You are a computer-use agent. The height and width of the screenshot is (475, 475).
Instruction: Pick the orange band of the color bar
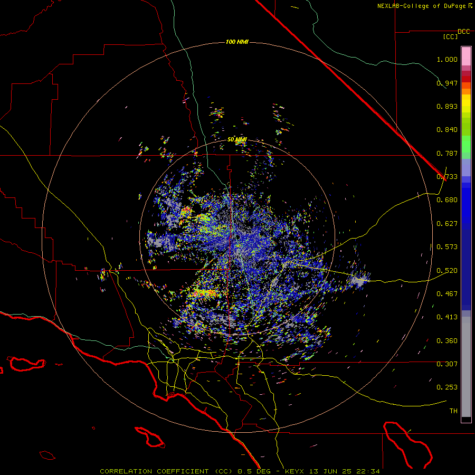(466, 91)
